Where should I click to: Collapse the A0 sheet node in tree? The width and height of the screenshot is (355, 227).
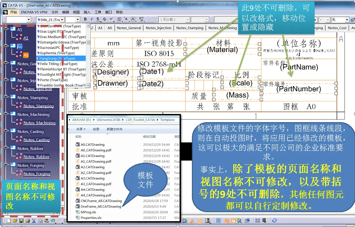point(6,46)
